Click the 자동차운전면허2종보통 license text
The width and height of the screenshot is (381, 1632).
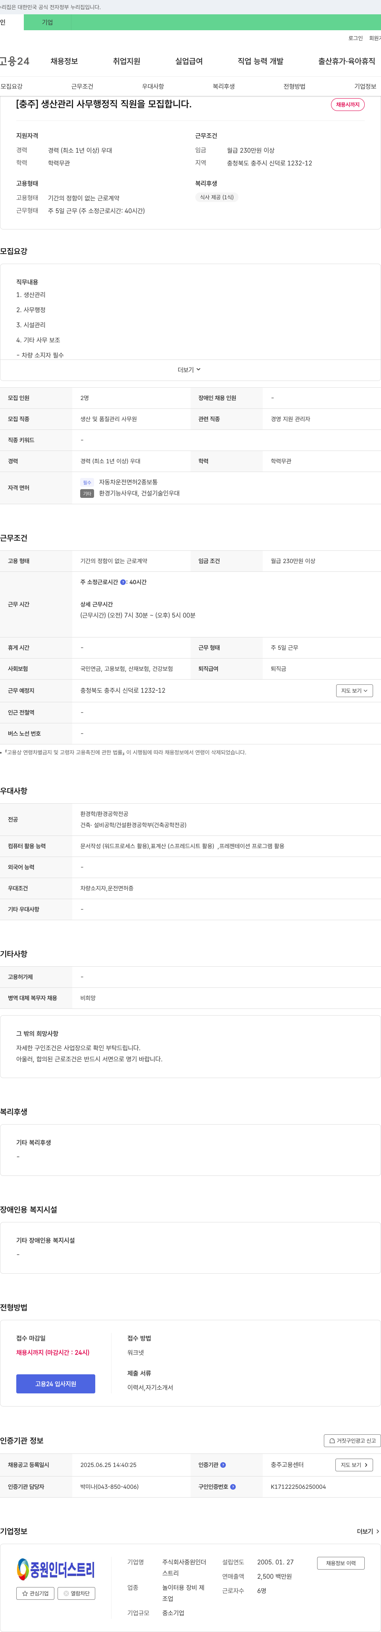pyautogui.click(x=128, y=482)
